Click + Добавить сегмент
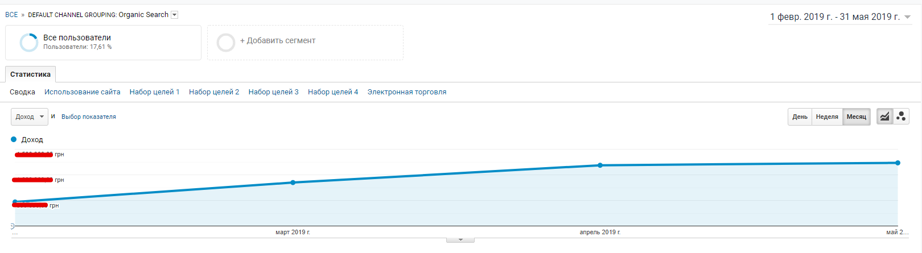The width and height of the screenshot is (922, 253). [x=277, y=41]
